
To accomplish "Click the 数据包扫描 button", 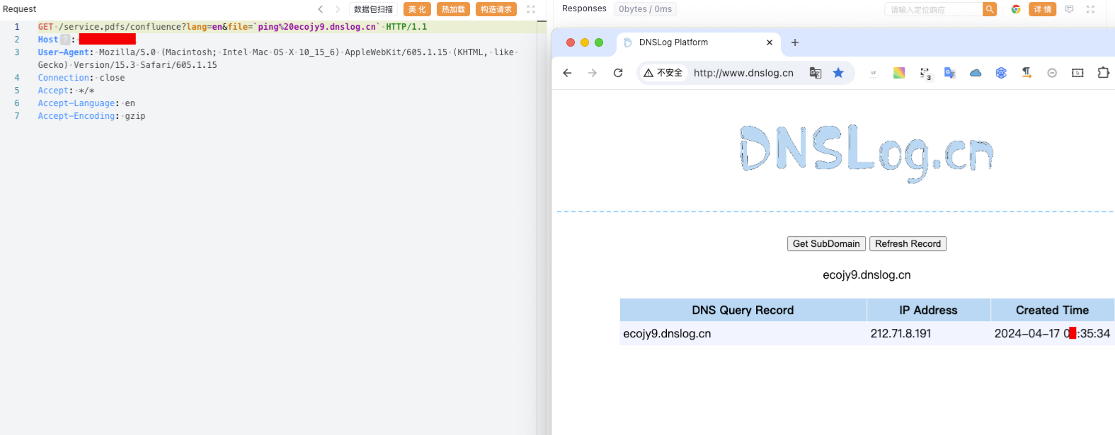I will click(373, 9).
